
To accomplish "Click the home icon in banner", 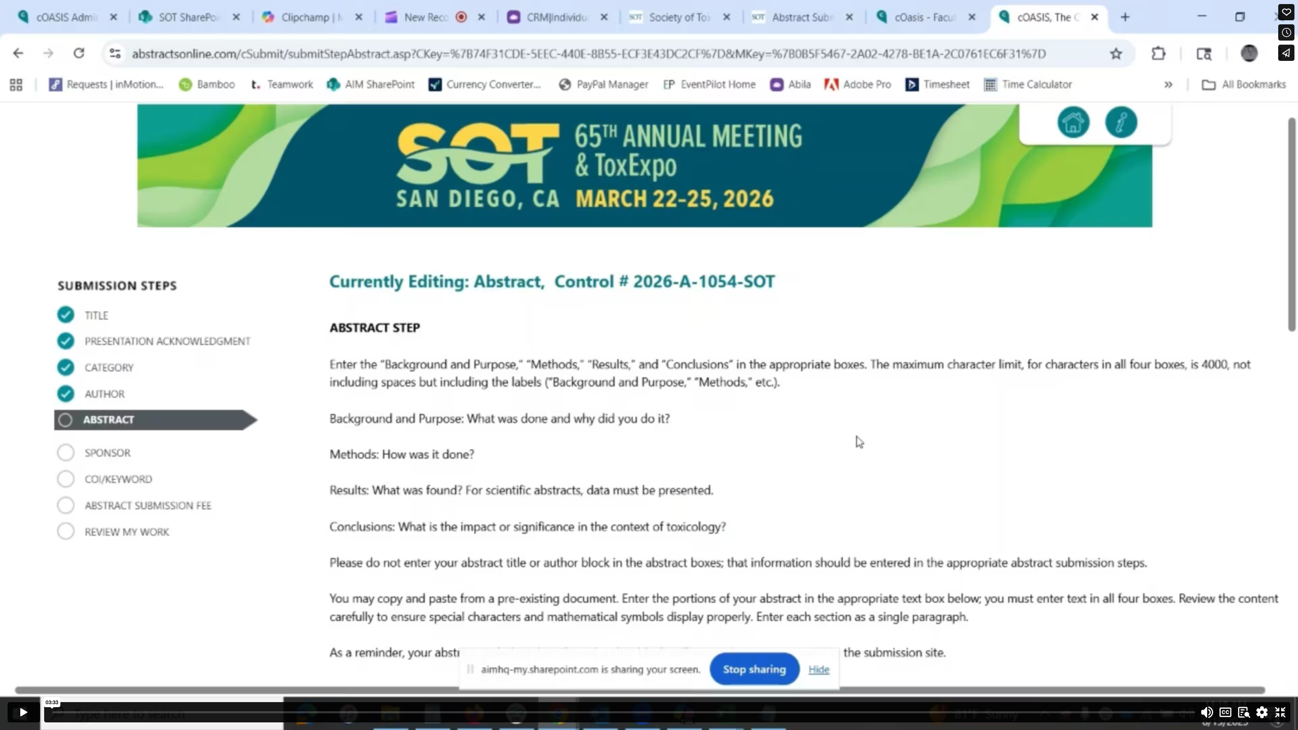I will click(1073, 122).
